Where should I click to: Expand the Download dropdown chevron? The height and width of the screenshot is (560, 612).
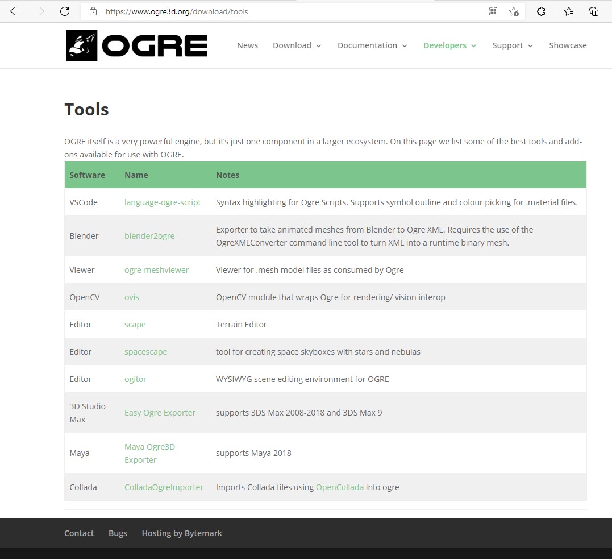[318, 46]
